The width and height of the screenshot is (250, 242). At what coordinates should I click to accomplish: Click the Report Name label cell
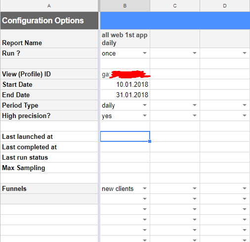(49, 39)
